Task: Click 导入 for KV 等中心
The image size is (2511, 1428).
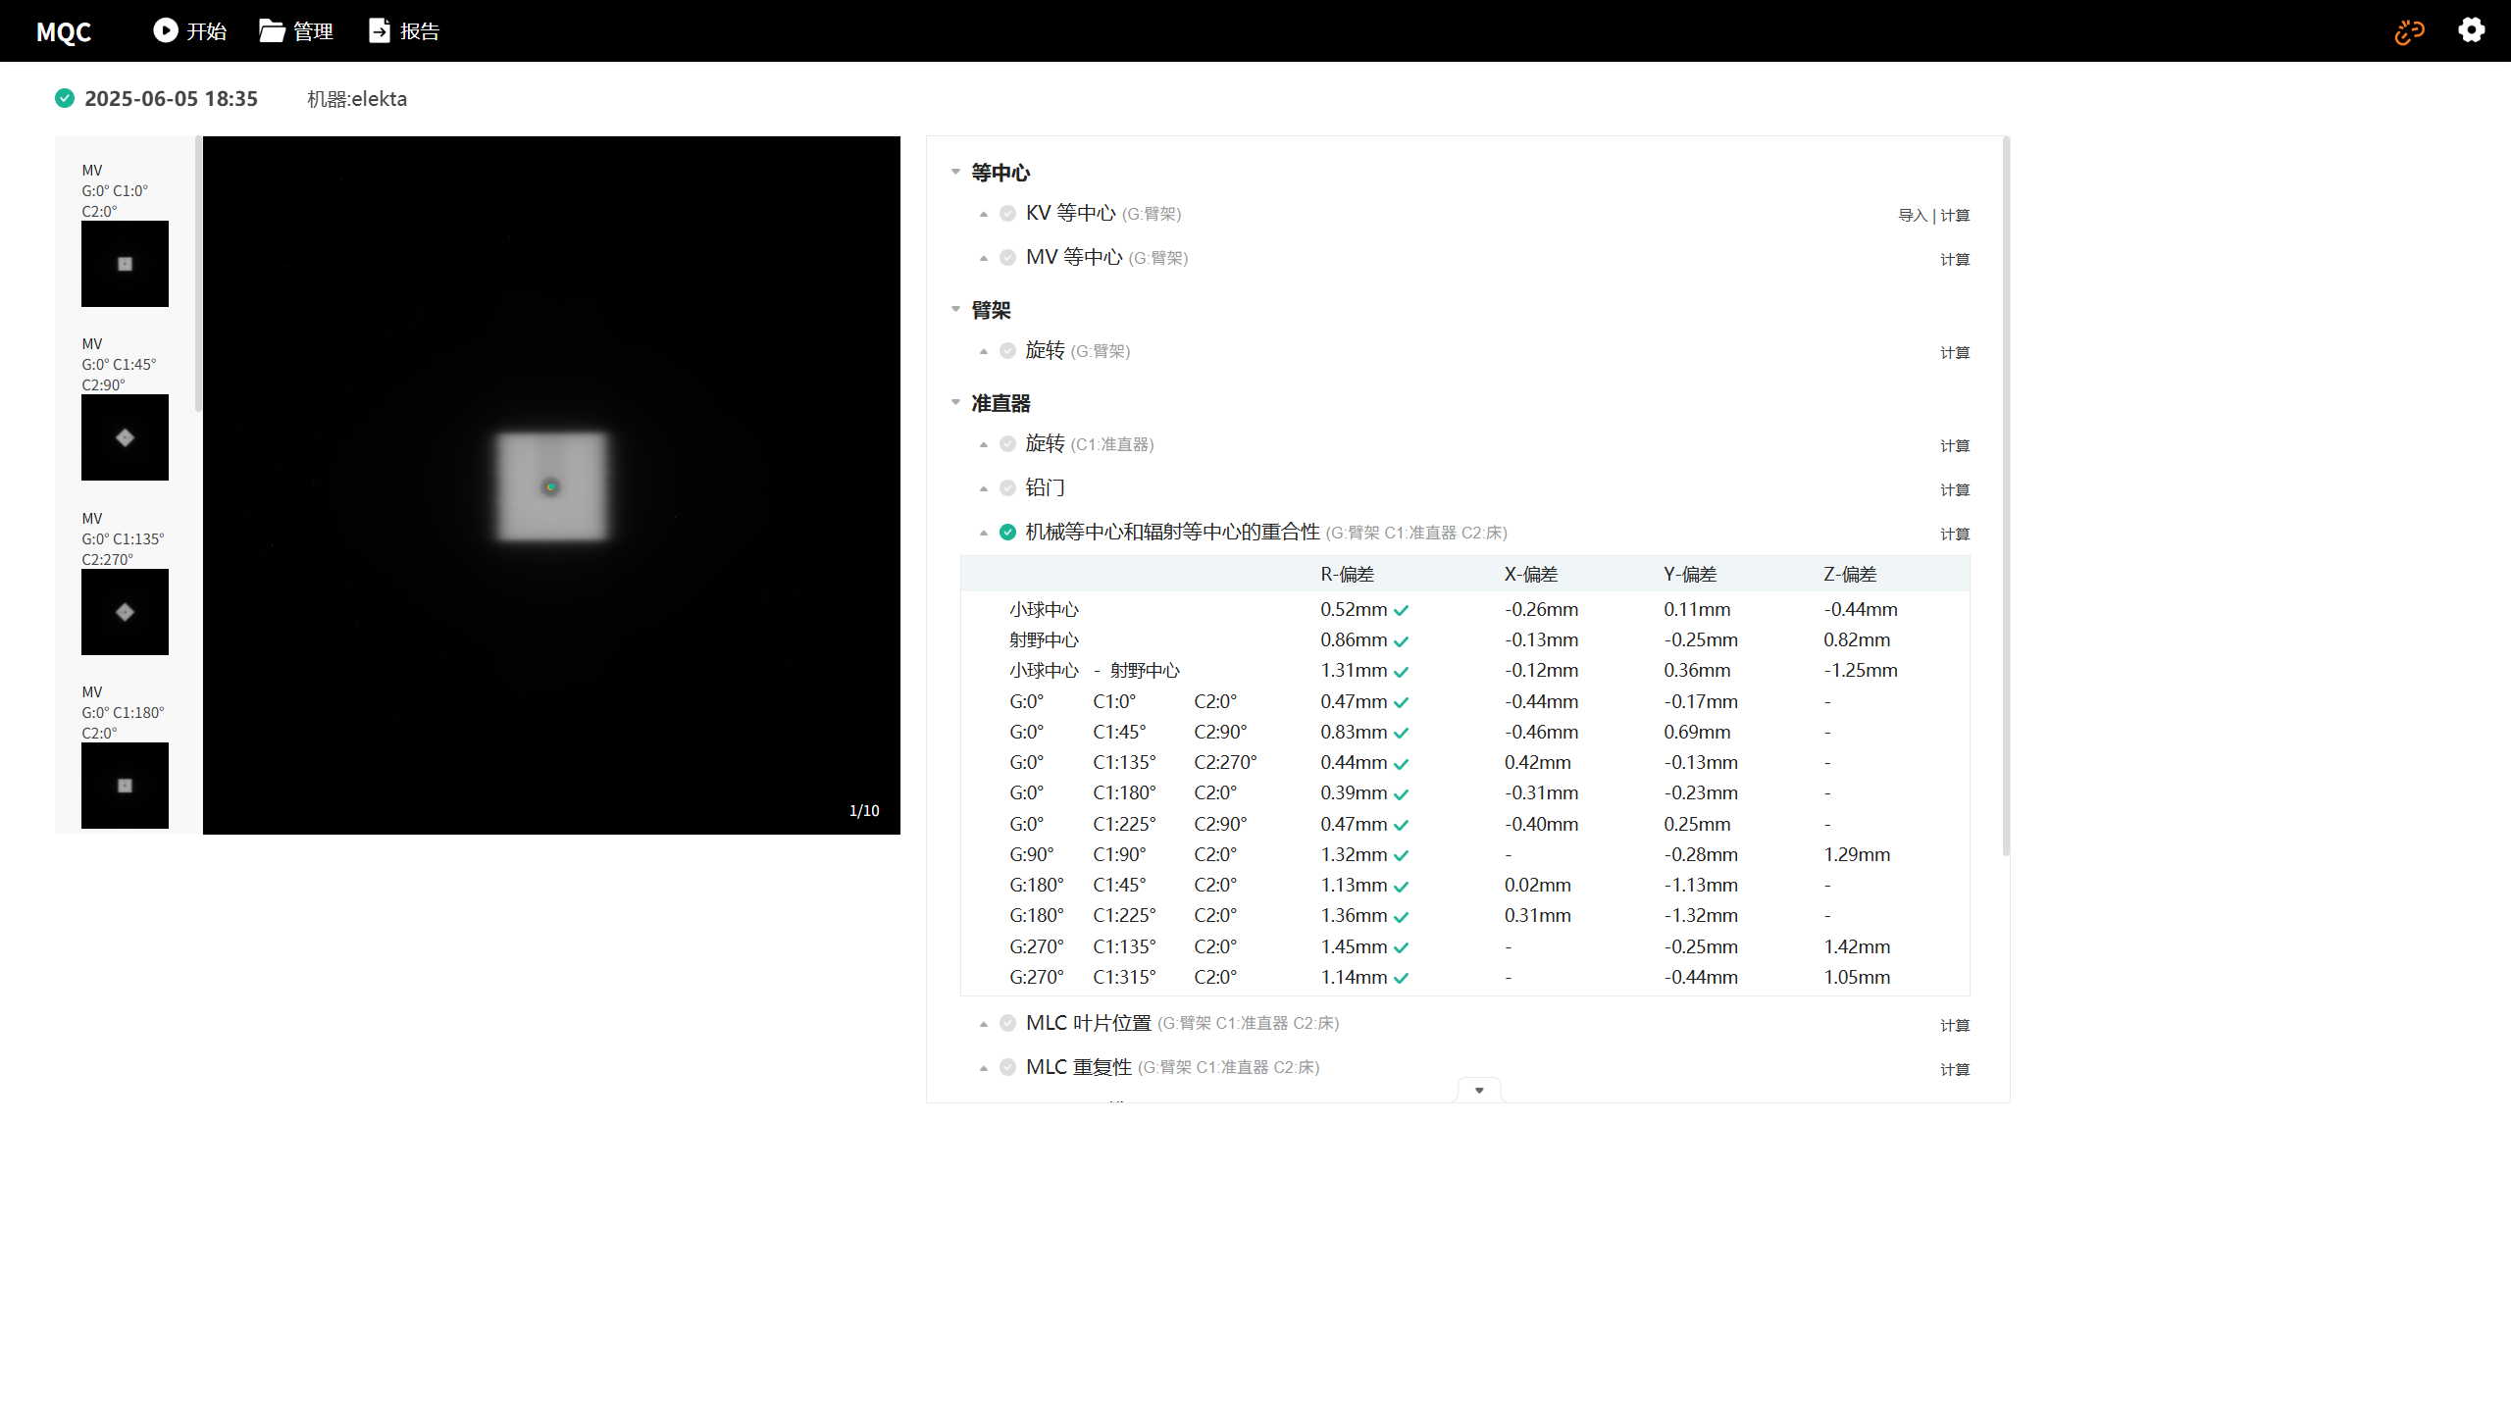Action: tap(1913, 216)
